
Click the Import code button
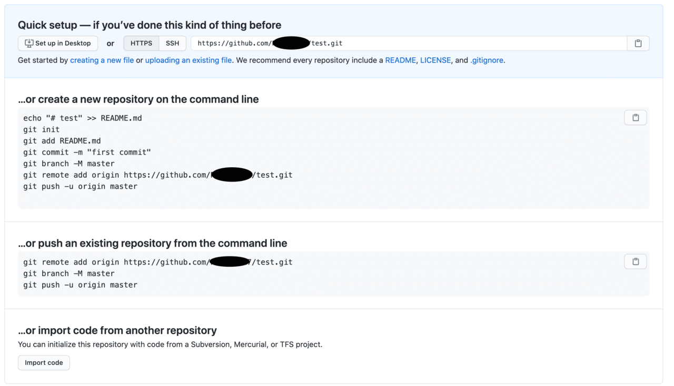point(44,362)
